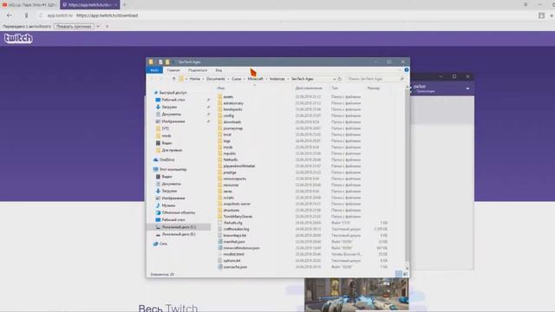Click the properties quick-access icon in title bar
The height and width of the screenshot is (312, 555).
pyautogui.click(x=160, y=62)
